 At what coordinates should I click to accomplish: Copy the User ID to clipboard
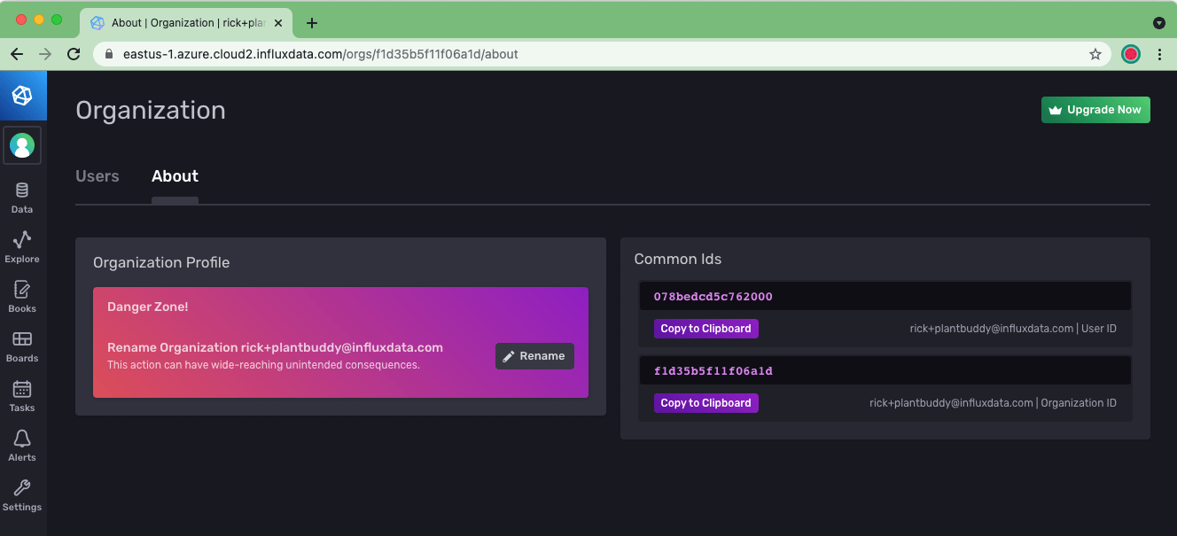point(705,328)
